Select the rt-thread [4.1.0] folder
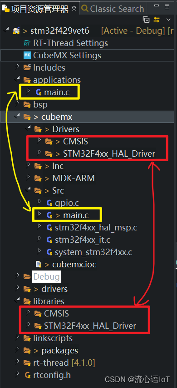 tap(64, 363)
